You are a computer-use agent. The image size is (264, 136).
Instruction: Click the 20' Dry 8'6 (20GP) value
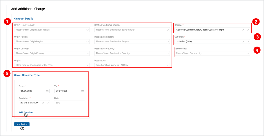(30, 103)
